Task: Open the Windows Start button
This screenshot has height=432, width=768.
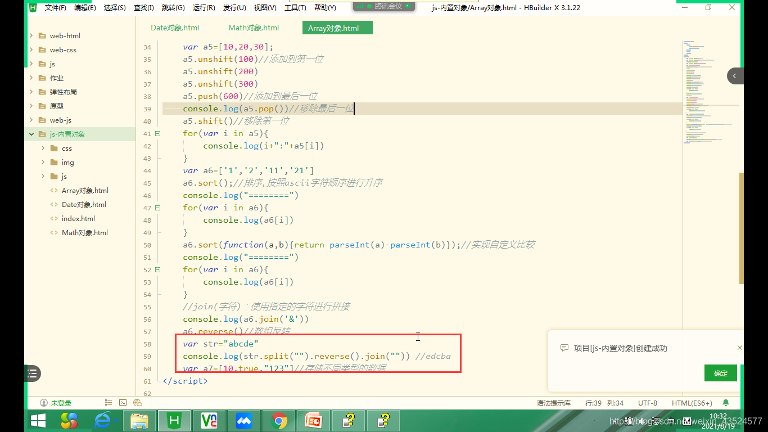Action: tap(38, 421)
